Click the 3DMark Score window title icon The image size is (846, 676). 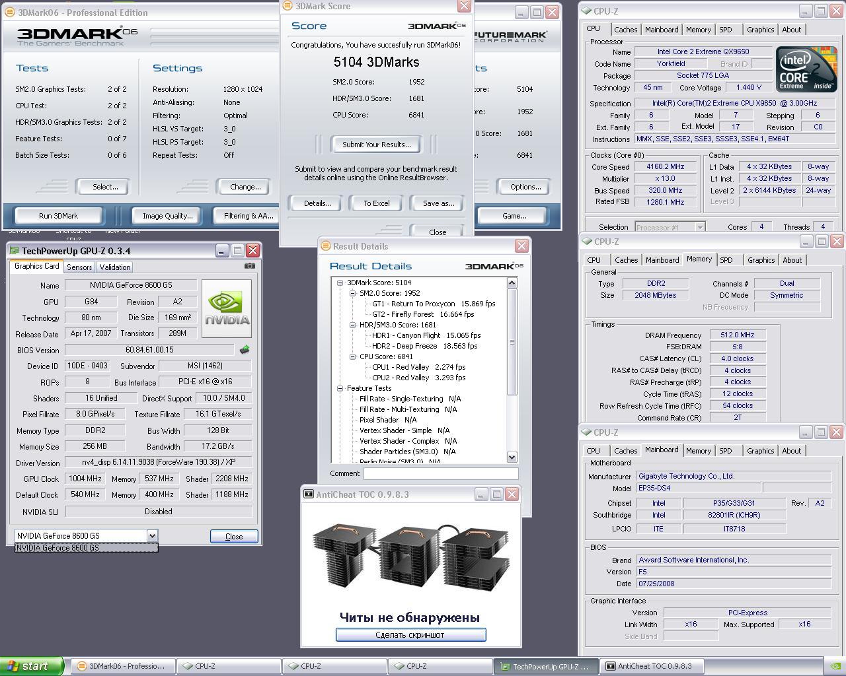[x=288, y=6]
